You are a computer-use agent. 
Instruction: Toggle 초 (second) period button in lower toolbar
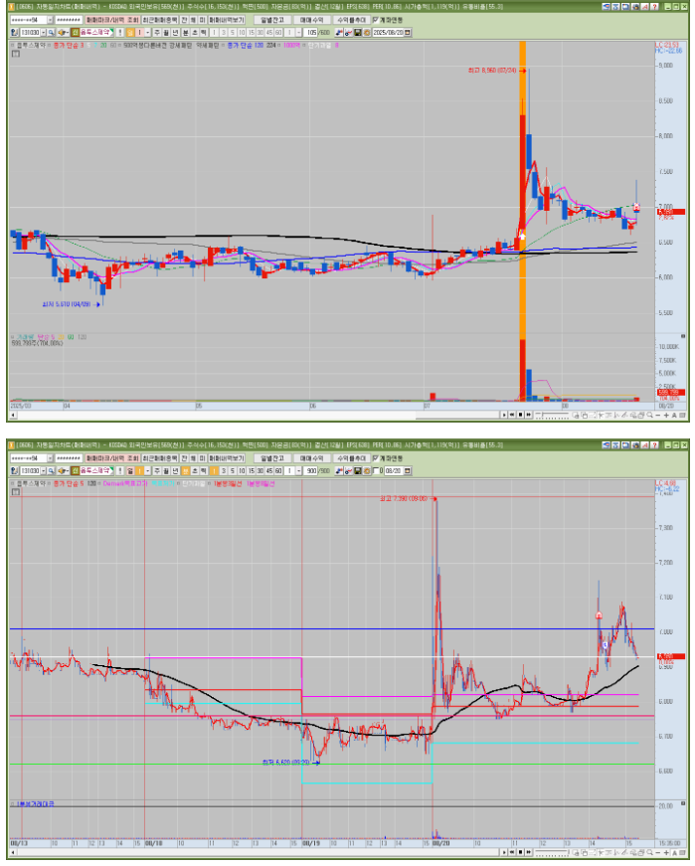point(194,471)
